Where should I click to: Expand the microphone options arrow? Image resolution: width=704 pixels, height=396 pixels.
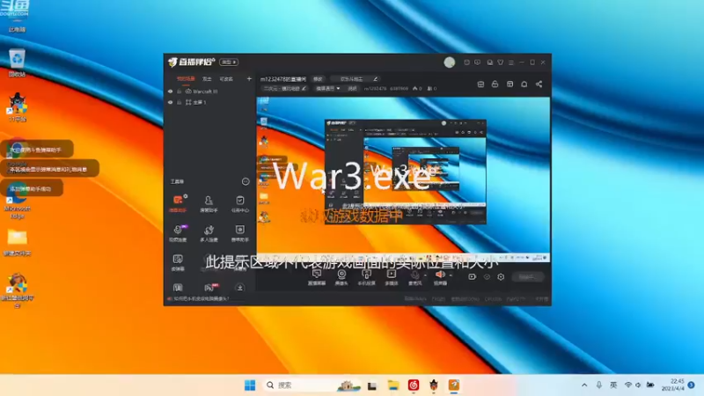point(425,275)
